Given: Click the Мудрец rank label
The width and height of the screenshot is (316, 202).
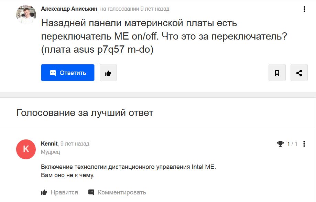Looking at the screenshot, I should point(51,152).
